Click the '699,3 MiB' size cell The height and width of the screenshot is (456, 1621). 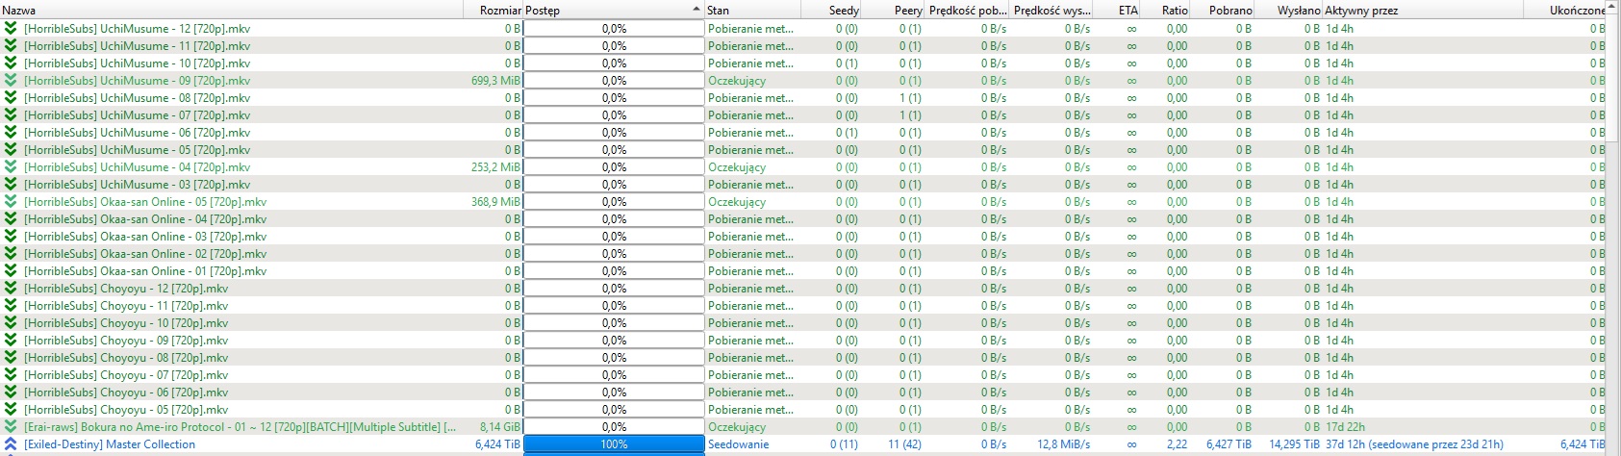click(x=496, y=81)
